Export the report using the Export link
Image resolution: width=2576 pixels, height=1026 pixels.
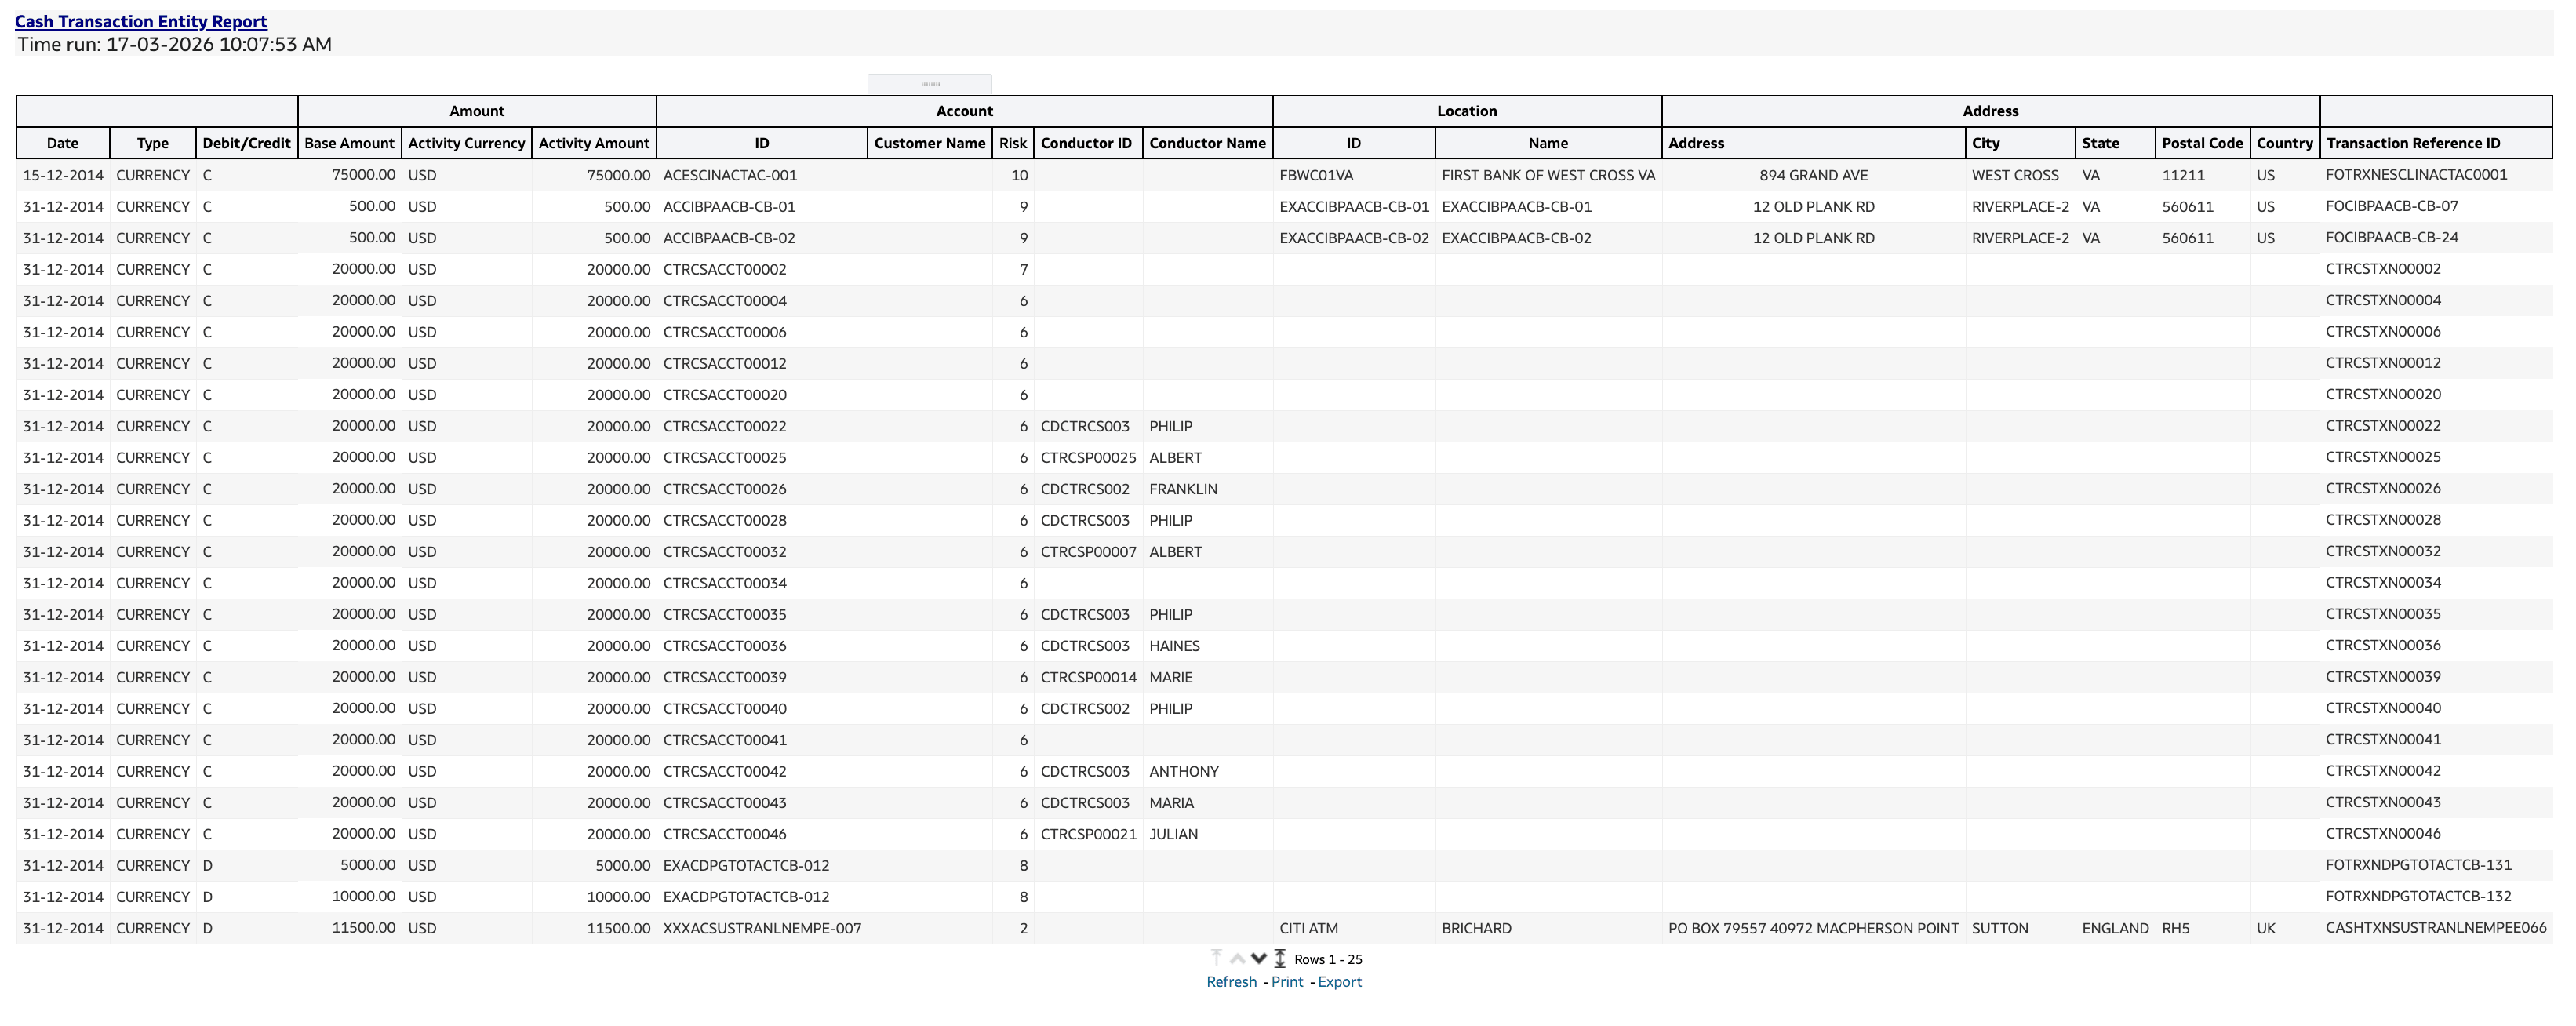(1340, 982)
